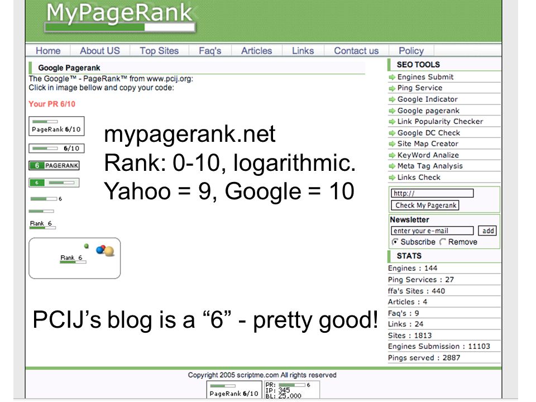This screenshot has height=402, width=536.
Task: Select the Subscribe radio button
Action: pyautogui.click(x=395, y=242)
